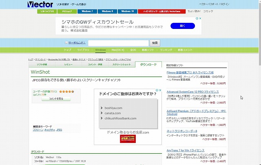Screen dimensions: 261x165
Task: Click ソフトを探す link beside the logo
Action: pyautogui.click(x=62, y=4)
